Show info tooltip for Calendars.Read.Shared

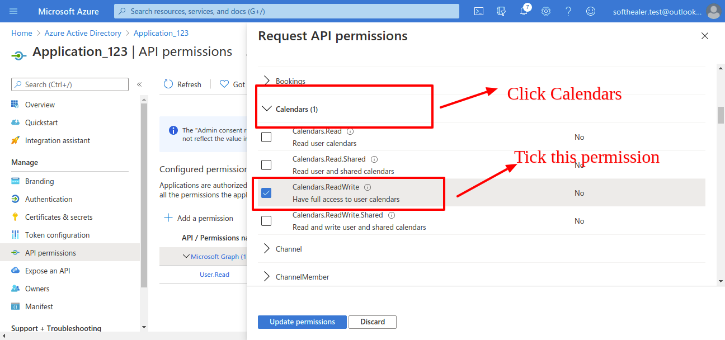point(374,159)
